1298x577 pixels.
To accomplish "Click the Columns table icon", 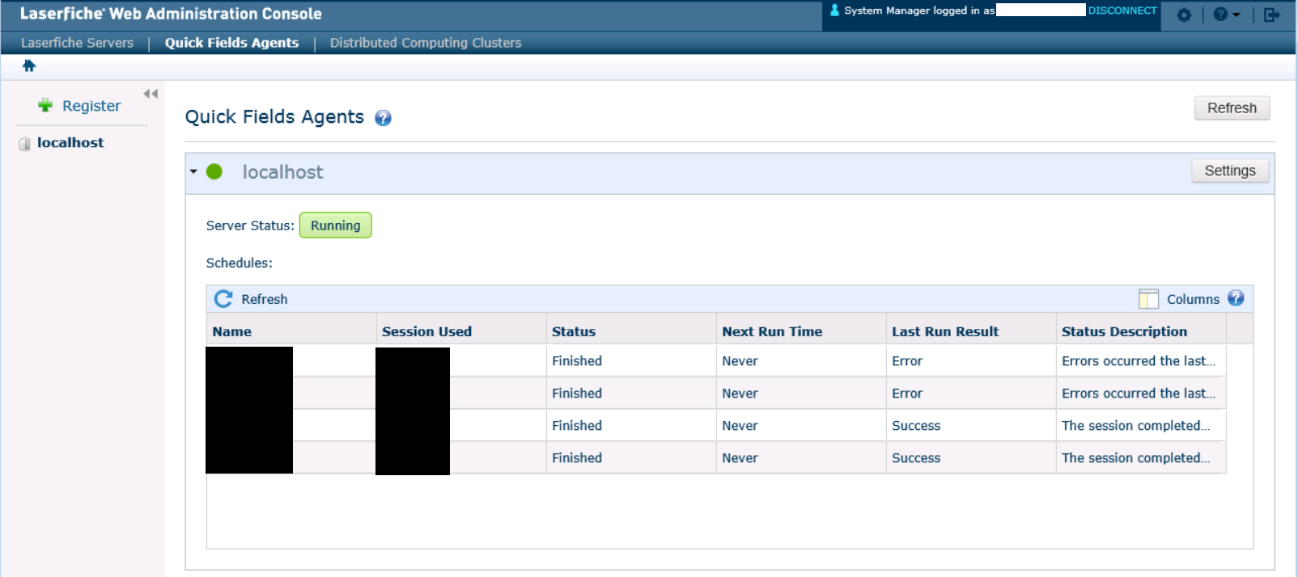I will tap(1148, 299).
